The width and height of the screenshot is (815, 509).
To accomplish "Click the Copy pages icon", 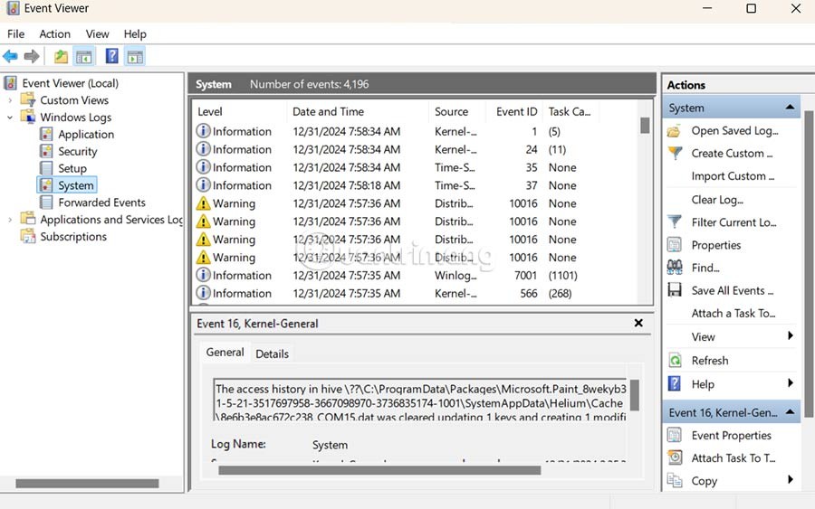I will [x=675, y=480].
